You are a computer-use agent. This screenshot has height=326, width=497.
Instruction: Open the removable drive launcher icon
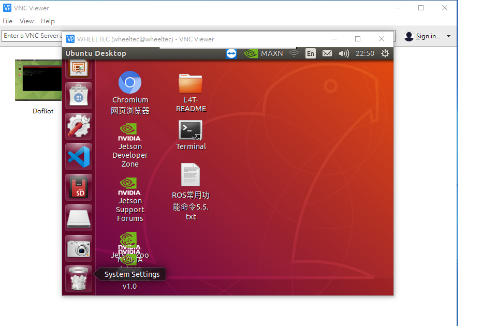(79, 218)
